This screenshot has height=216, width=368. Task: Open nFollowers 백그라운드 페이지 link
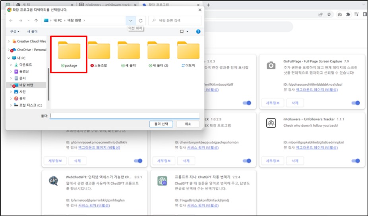(317, 147)
